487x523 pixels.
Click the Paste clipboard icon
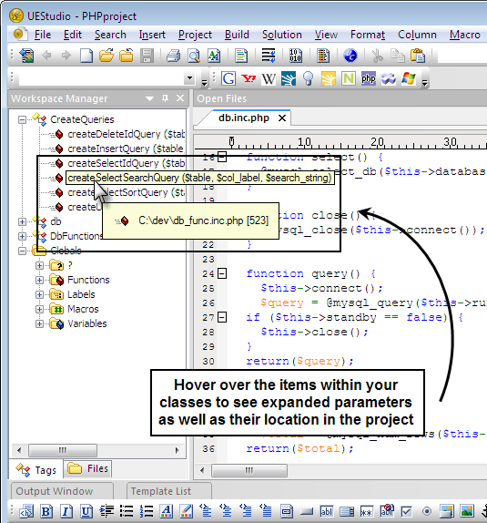[418, 56]
